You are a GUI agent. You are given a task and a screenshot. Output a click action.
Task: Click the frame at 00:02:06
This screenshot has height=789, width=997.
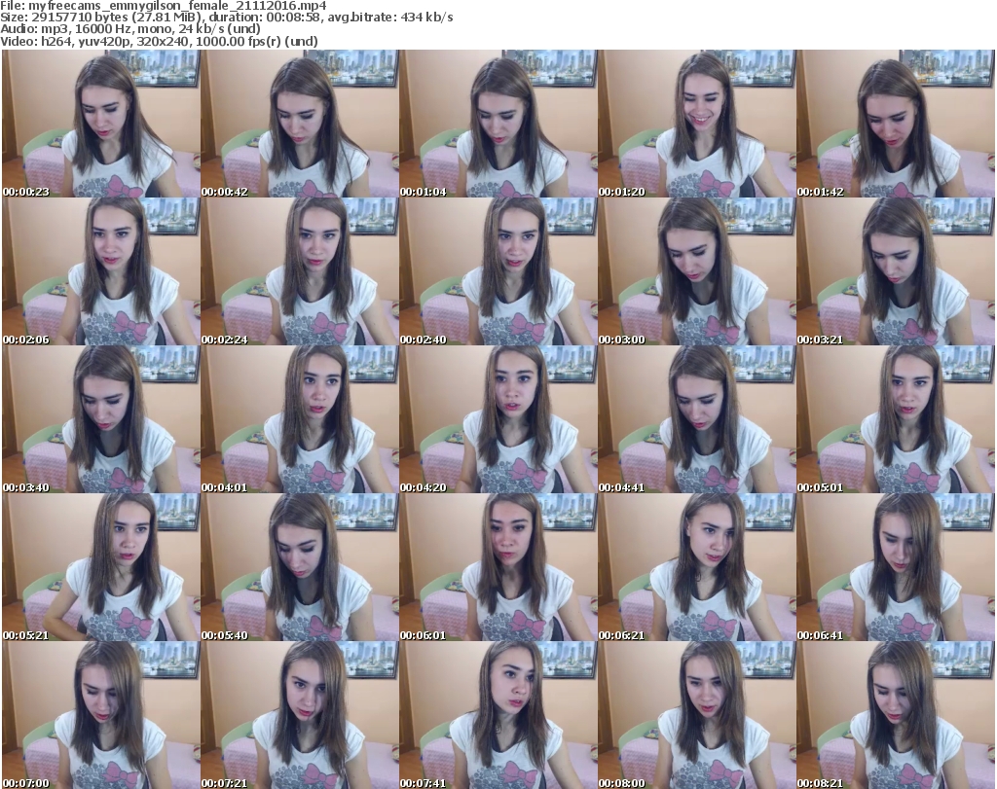(x=101, y=271)
